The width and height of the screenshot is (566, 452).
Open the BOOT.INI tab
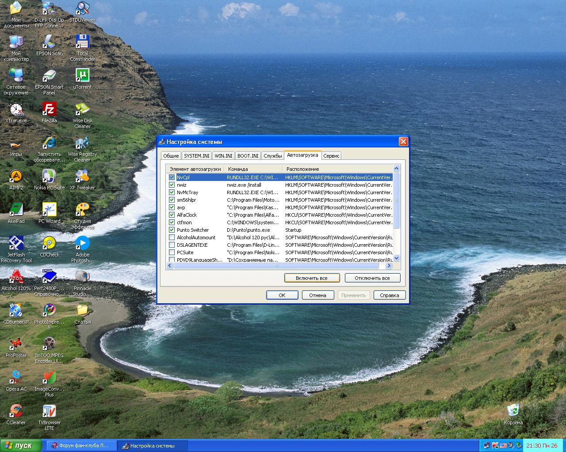(248, 156)
